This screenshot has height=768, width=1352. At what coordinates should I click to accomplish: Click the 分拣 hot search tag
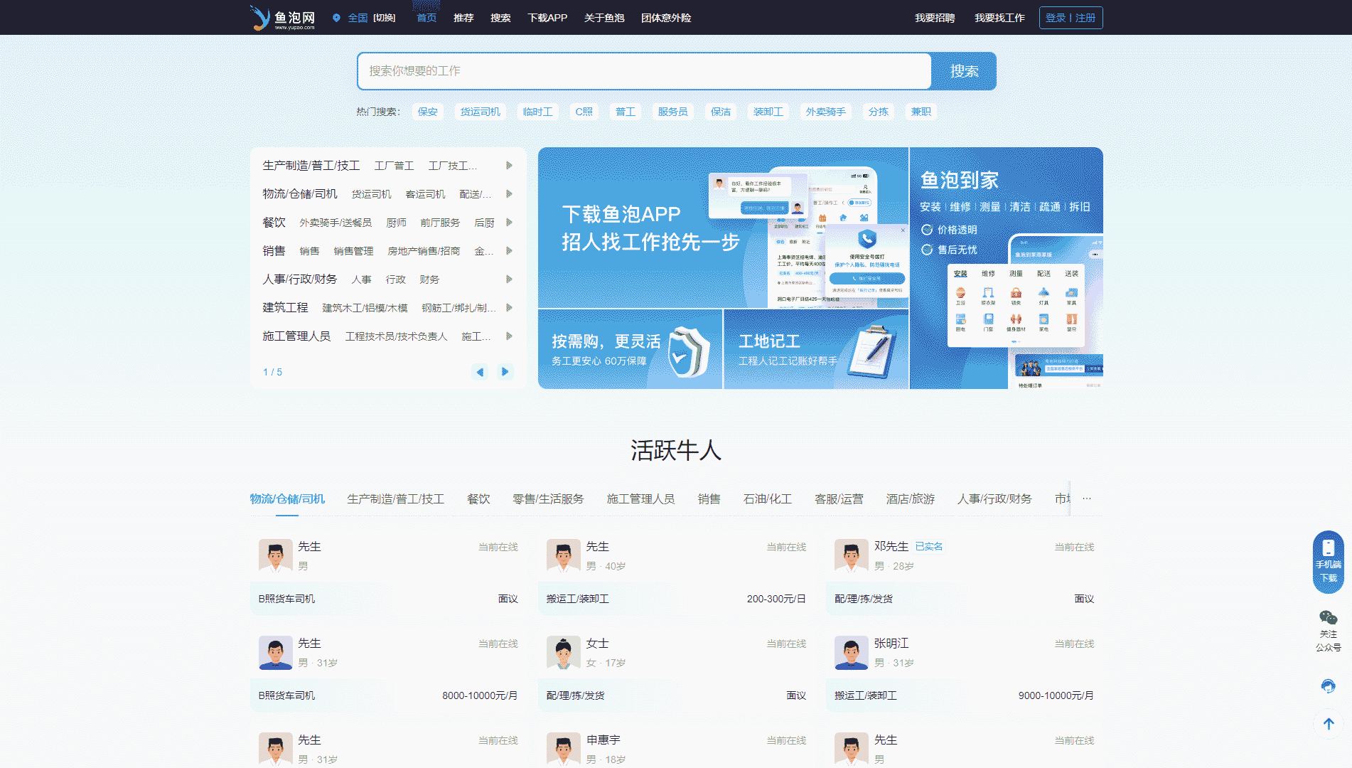(879, 112)
